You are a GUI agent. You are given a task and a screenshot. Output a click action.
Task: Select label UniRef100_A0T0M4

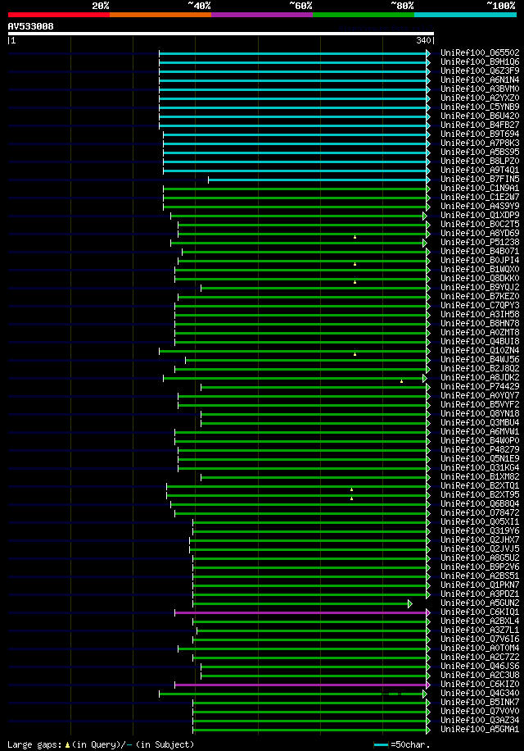tap(480, 648)
